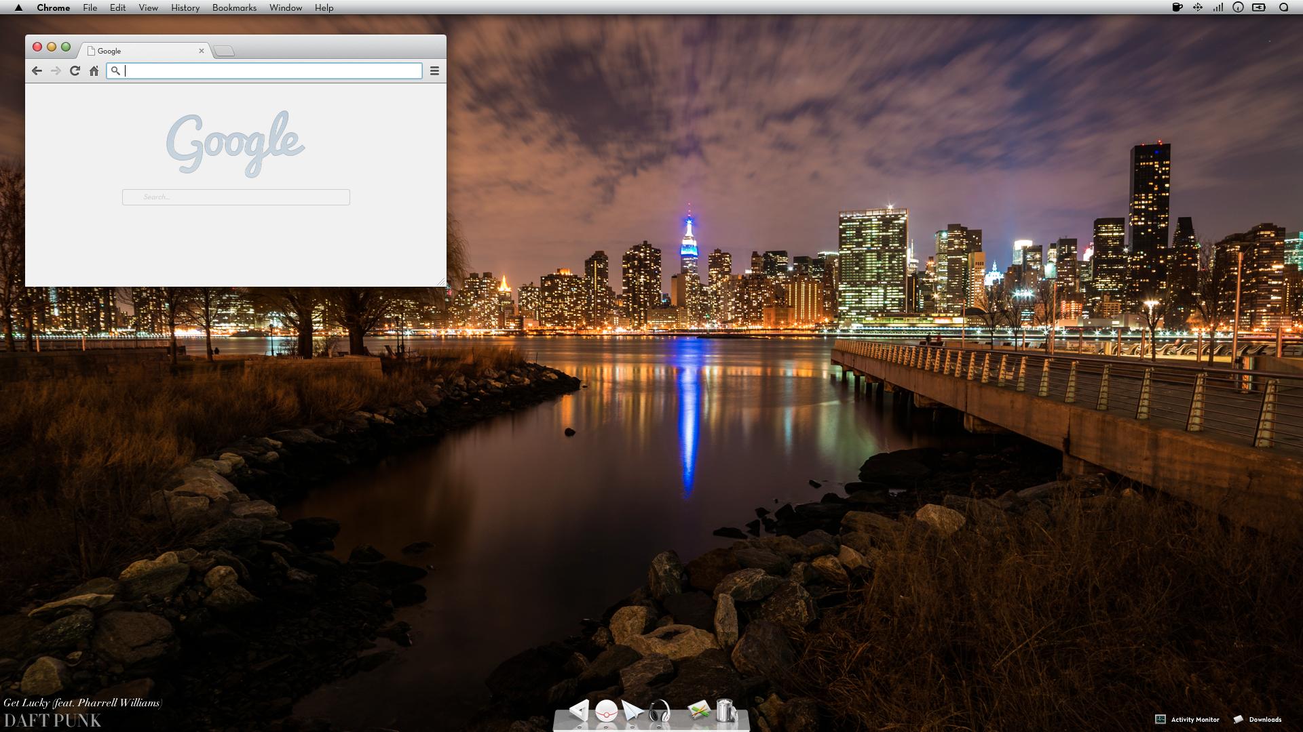This screenshot has width=1303, height=732.
Task: Go to the home page icon
Action: point(94,70)
